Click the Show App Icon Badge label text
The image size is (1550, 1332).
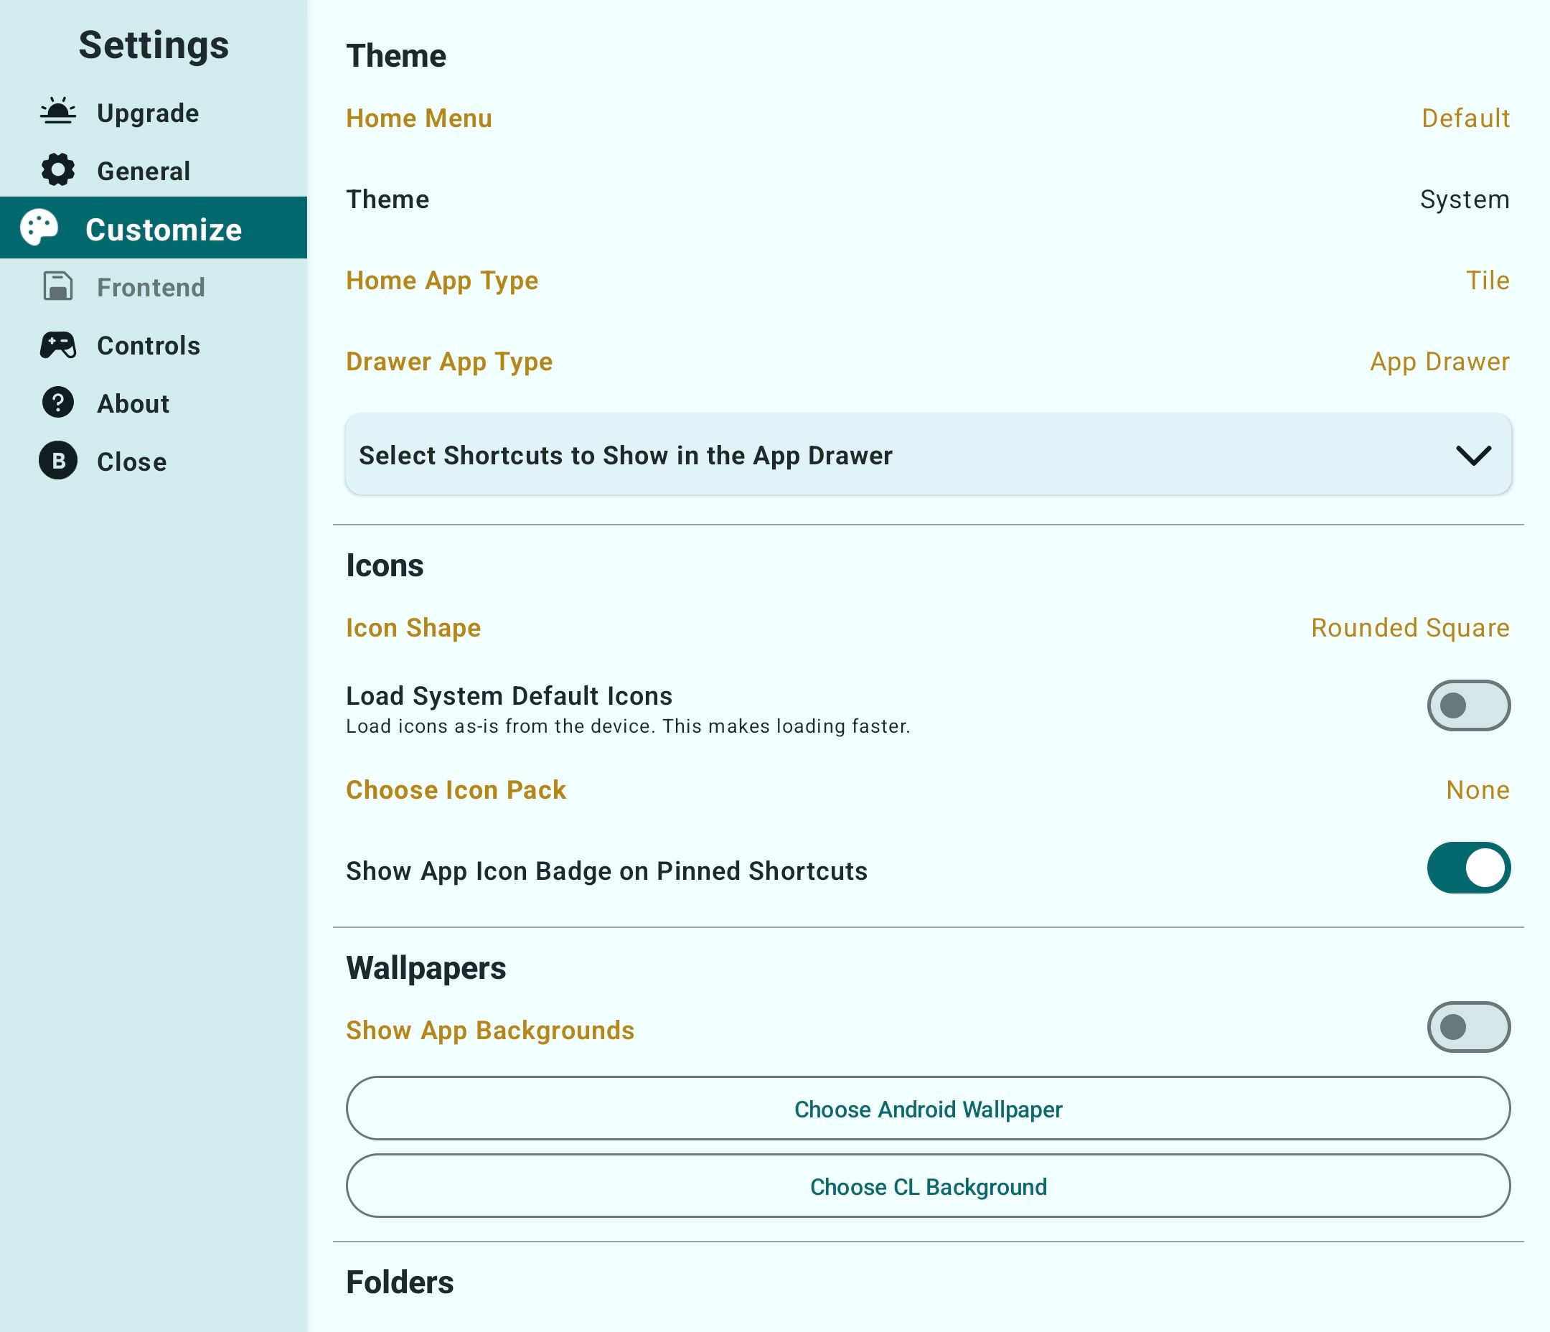tap(606, 871)
